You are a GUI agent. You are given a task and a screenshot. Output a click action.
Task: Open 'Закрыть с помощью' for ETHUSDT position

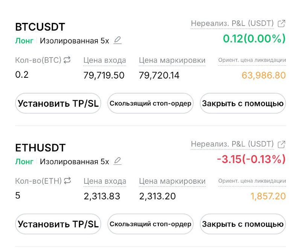[243, 224]
